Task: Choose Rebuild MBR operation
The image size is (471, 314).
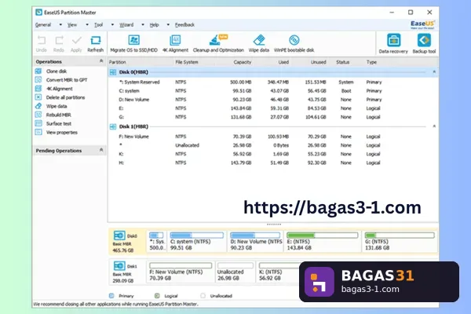Action: 59,115
